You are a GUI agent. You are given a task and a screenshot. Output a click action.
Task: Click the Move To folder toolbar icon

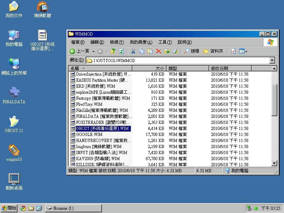click(x=167, y=51)
